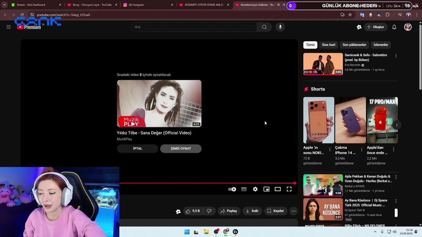This screenshot has height=237, width=422.
Task: Click the red video progress bar
Action: pyautogui.click(x=207, y=183)
